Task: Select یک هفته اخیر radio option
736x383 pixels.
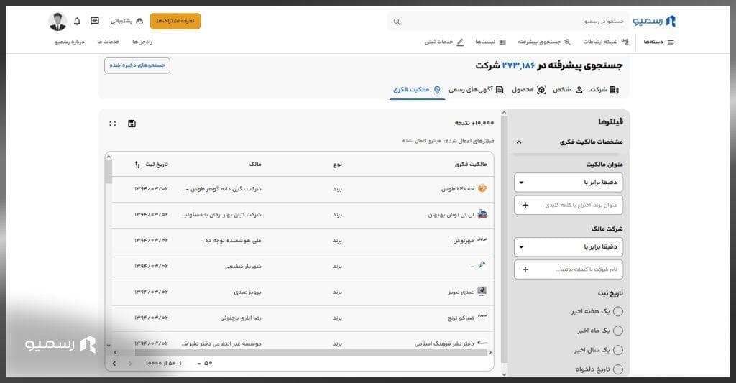Action: click(617, 311)
